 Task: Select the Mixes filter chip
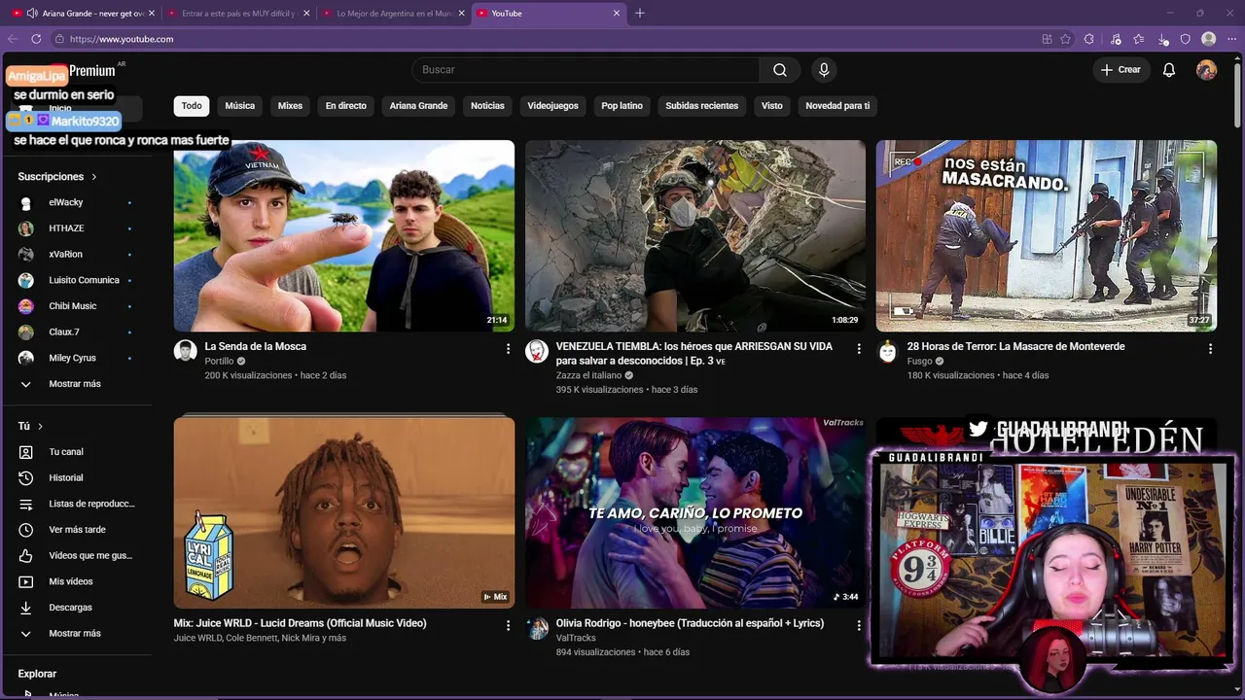290,106
